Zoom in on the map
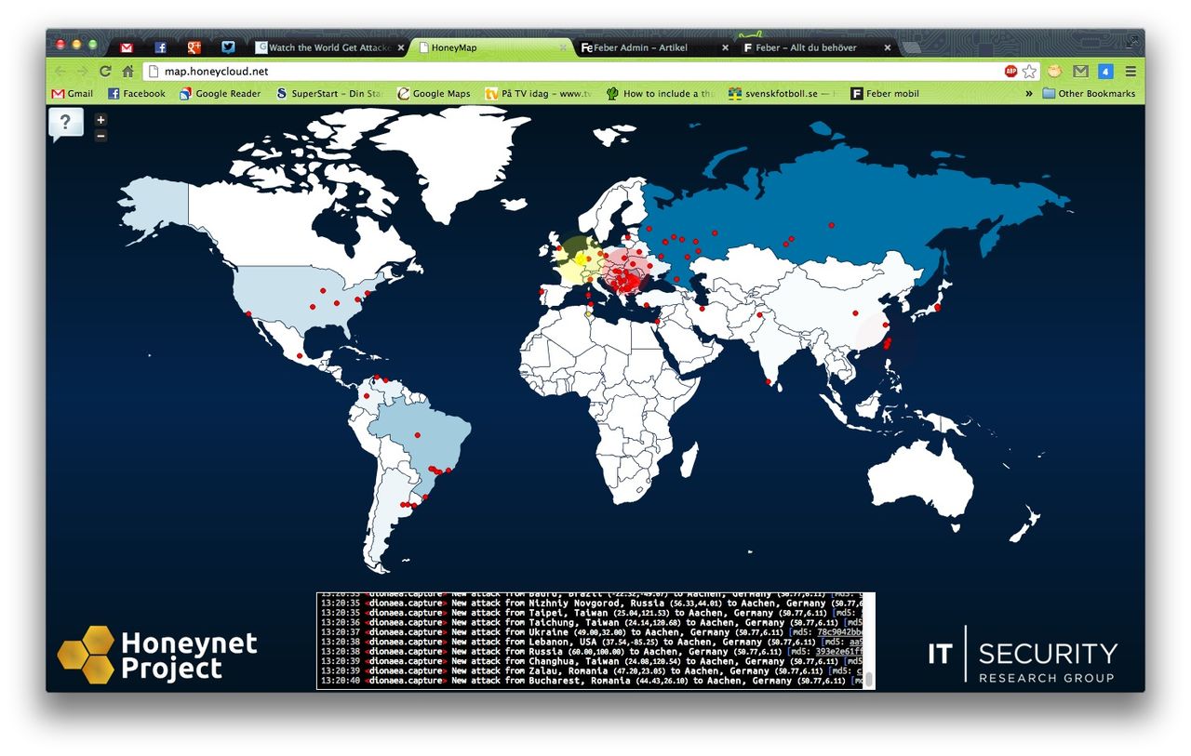The image size is (1191, 756). [100, 119]
